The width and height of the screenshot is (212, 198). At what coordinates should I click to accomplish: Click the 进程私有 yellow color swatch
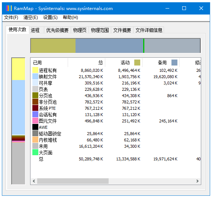pos(35,70)
